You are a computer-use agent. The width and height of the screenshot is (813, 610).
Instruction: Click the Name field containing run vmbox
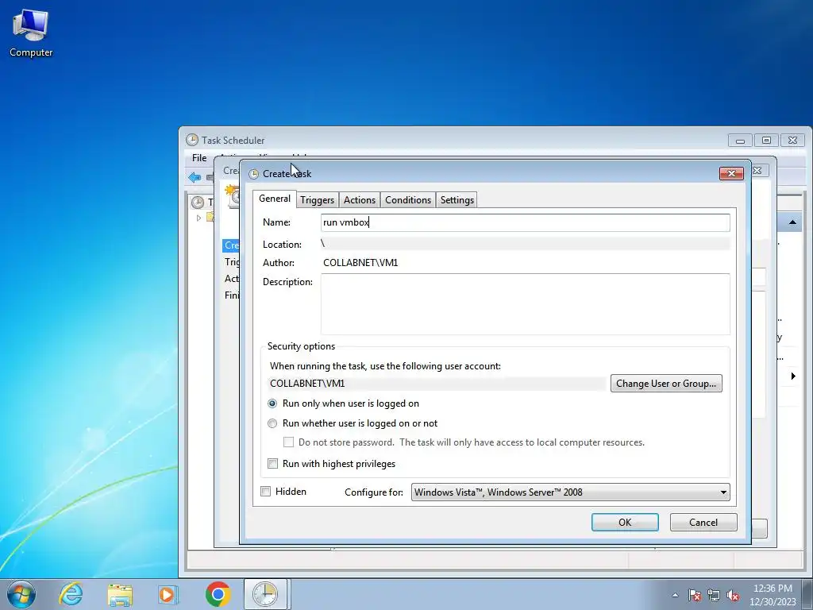coord(526,222)
